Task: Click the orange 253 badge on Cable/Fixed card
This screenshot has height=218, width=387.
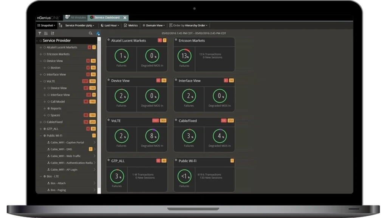Action: [x=231, y=120]
